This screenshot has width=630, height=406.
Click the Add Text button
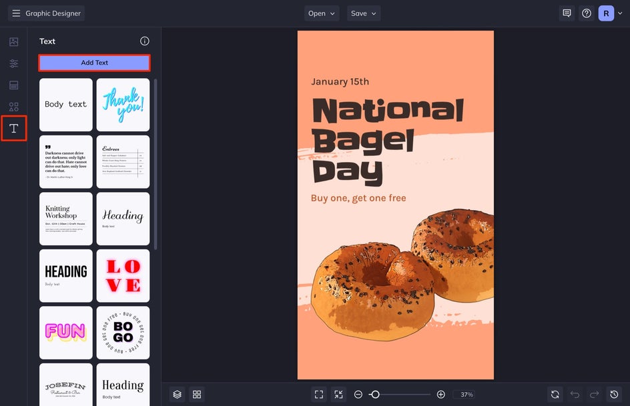click(94, 63)
